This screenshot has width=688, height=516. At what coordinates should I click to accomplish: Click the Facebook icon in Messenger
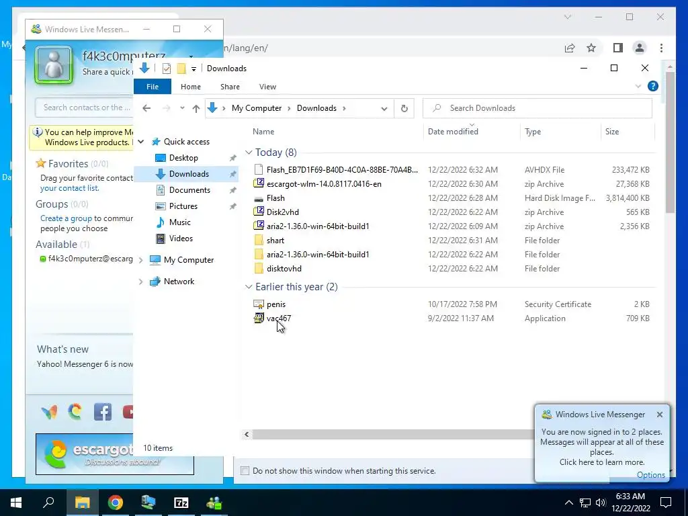pyautogui.click(x=103, y=412)
